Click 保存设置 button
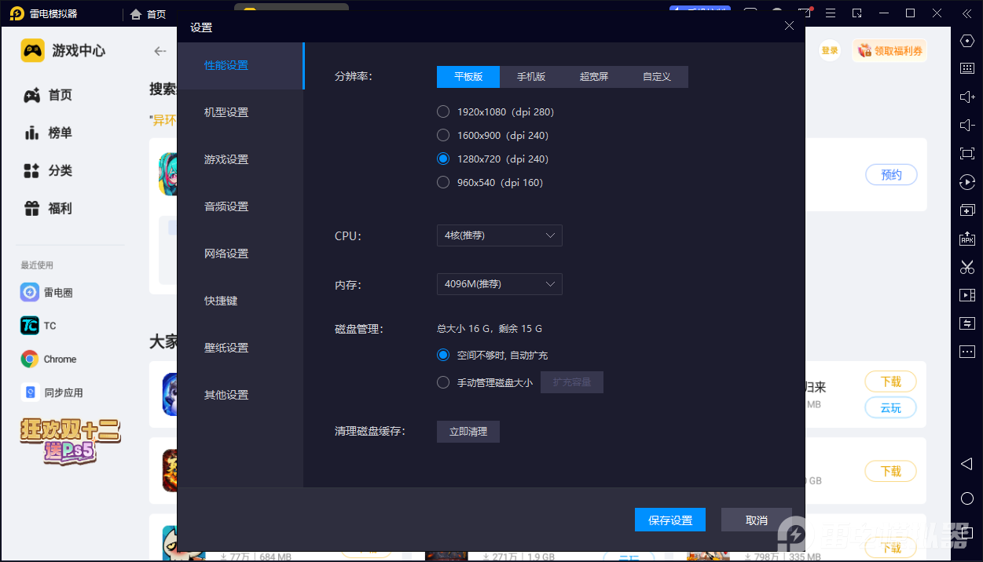 (x=670, y=520)
